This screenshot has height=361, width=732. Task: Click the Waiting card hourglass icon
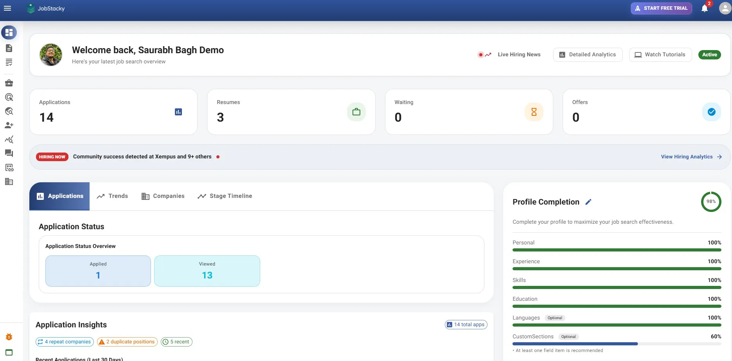[534, 112]
